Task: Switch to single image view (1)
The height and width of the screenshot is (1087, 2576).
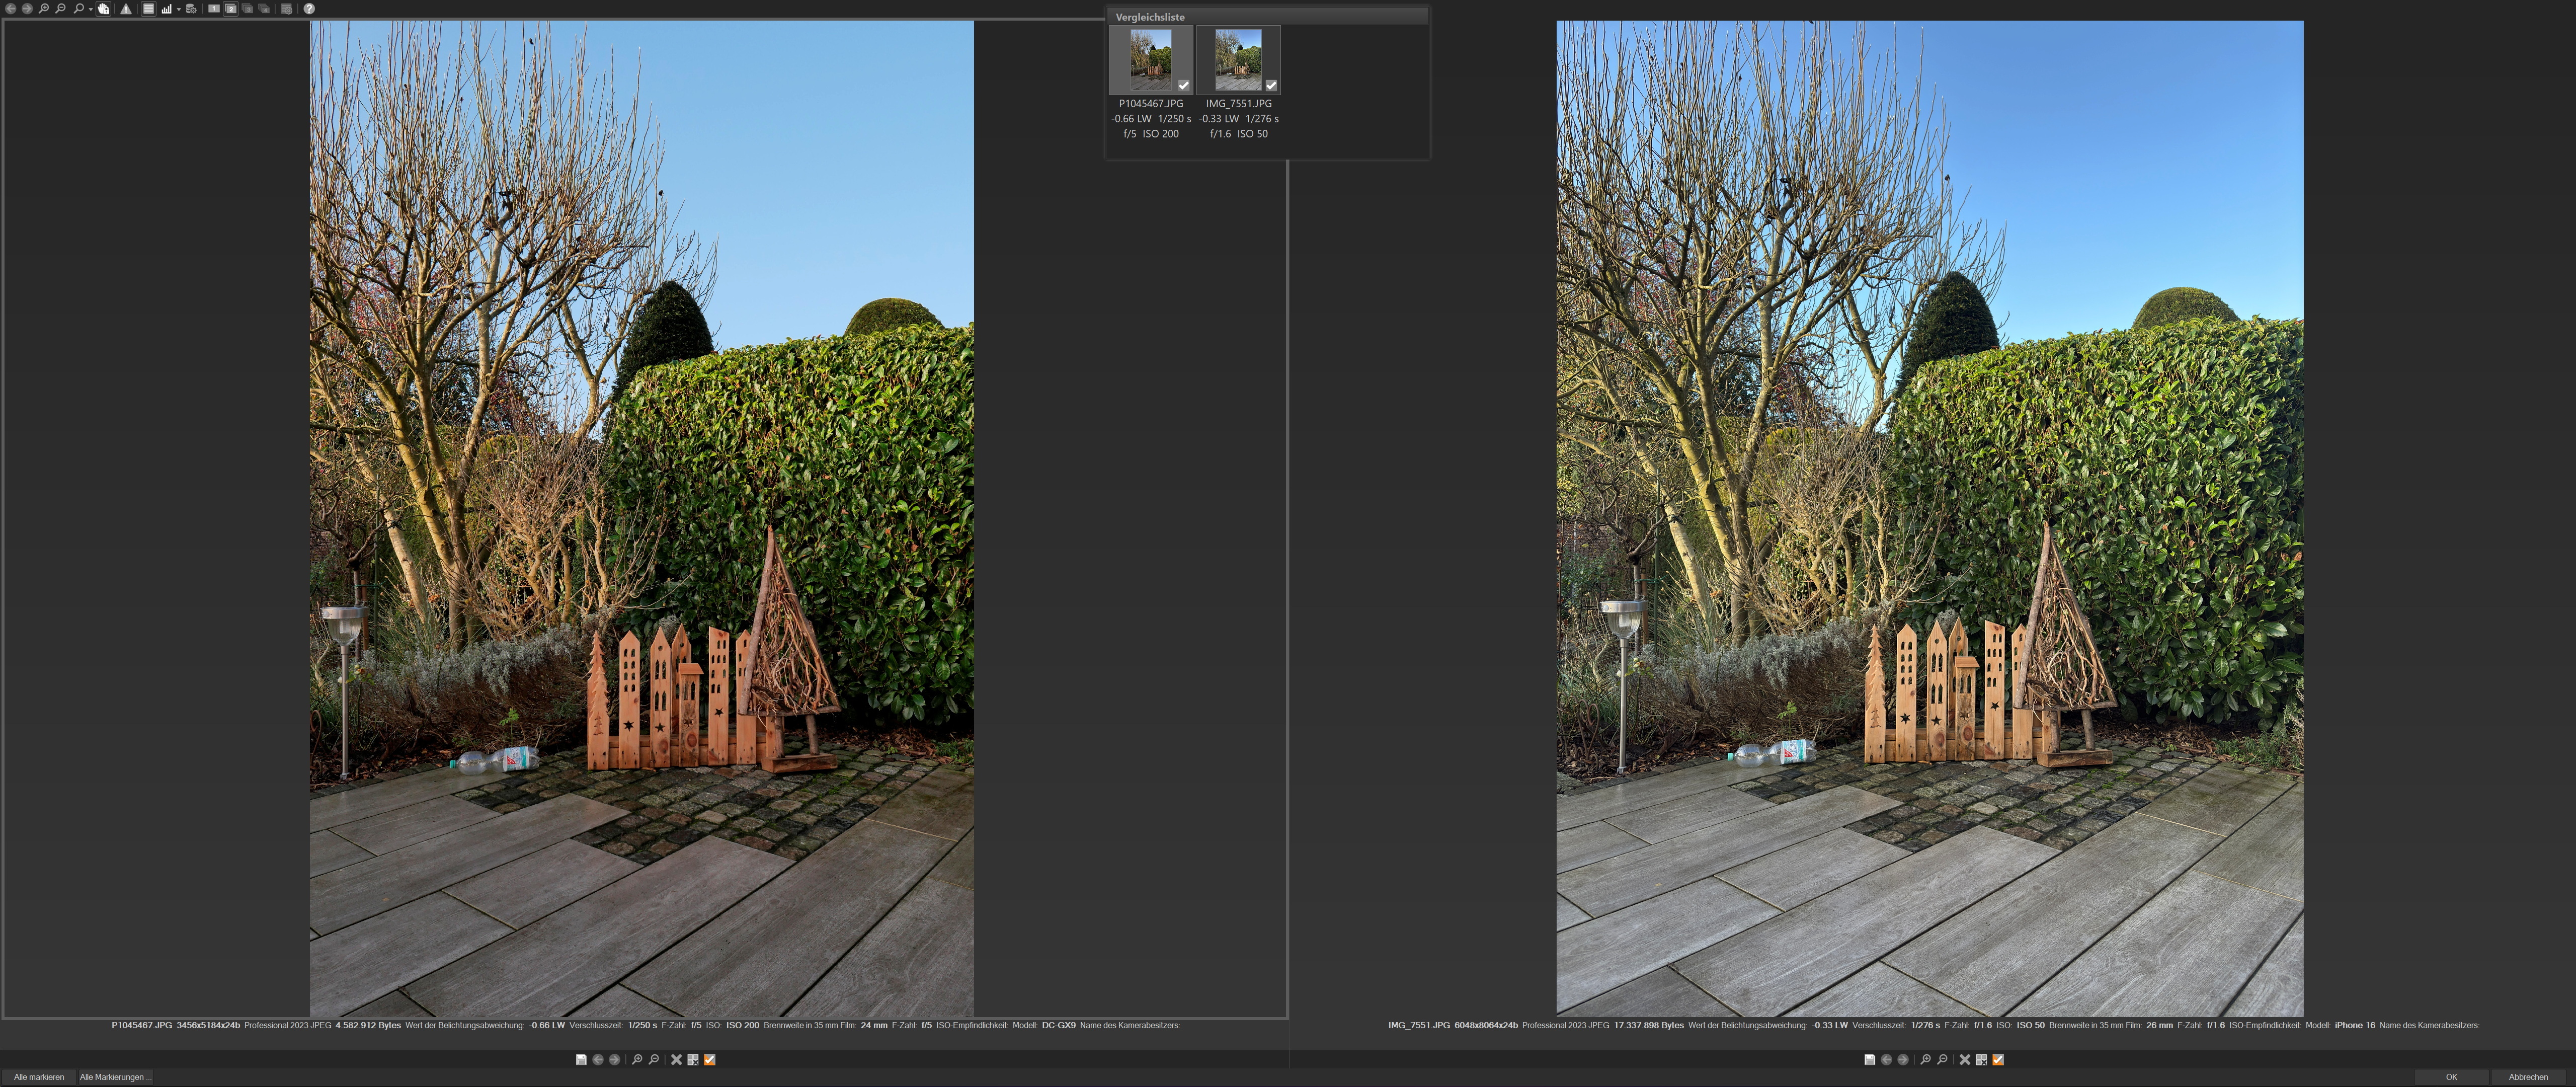Action: coord(214,9)
